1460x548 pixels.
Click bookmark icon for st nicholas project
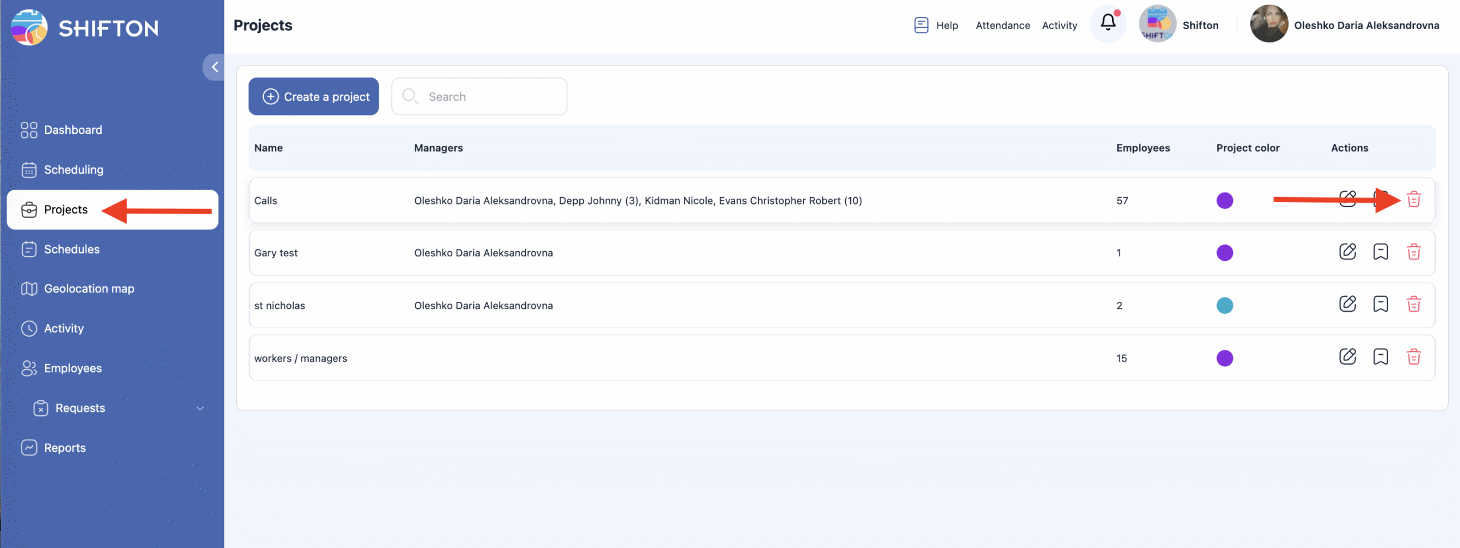pyautogui.click(x=1380, y=304)
